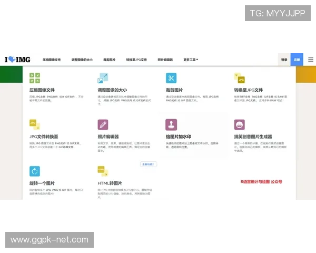Open the rotate image icon

pos(35,171)
